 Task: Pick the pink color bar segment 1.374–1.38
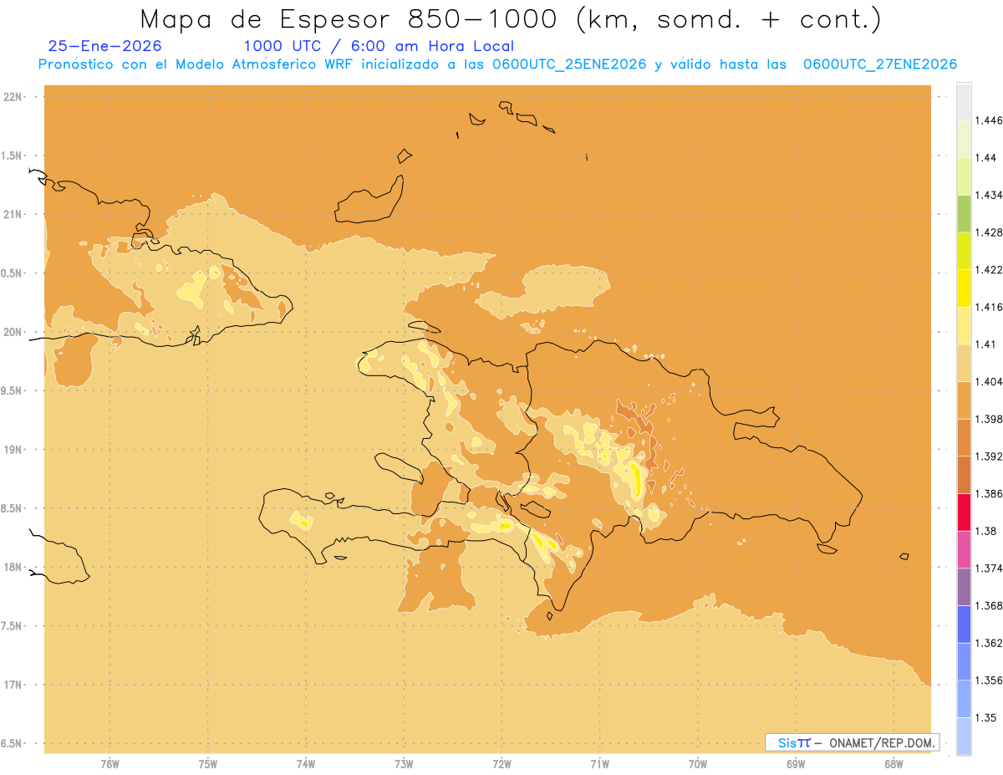click(x=964, y=548)
